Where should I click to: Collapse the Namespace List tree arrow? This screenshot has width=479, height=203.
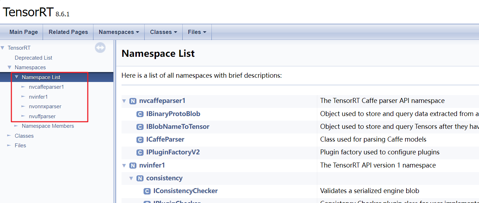click(x=16, y=77)
